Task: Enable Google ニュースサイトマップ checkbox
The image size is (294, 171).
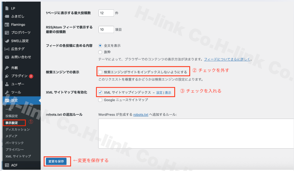Action: click(x=100, y=100)
